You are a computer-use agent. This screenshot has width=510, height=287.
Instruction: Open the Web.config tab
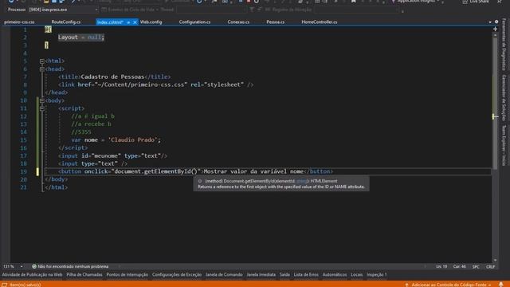tap(151, 22)
